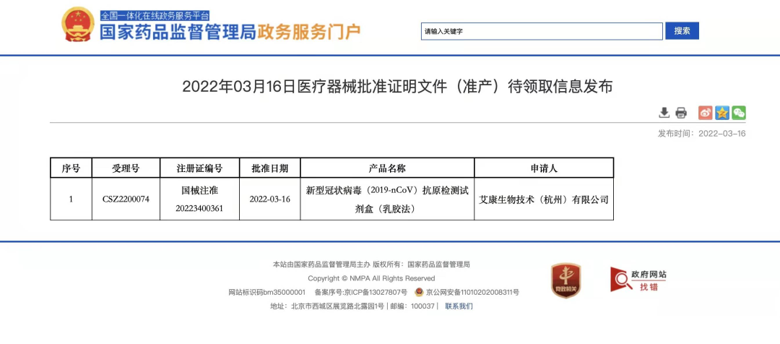Click the 产品名称 column header
780x344 pixels.
tap(387, 168)
